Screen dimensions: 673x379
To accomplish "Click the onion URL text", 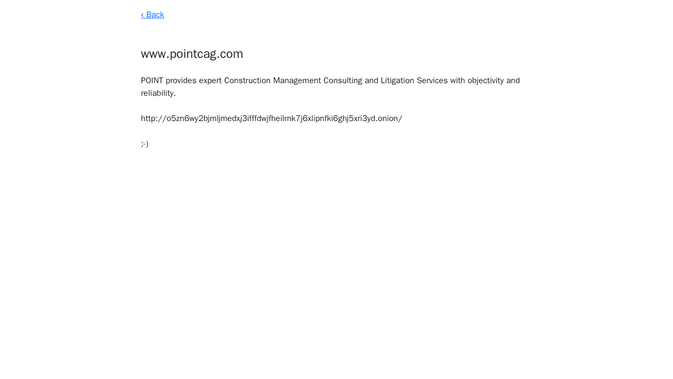I will (271, 118).
